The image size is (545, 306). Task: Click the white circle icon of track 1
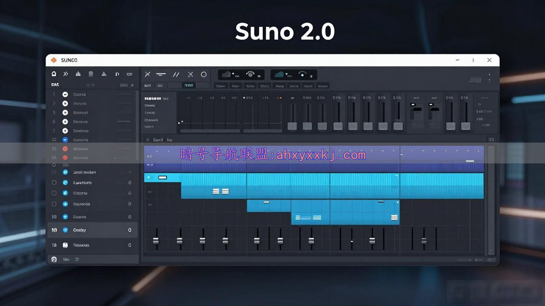[x=65, y=94]
